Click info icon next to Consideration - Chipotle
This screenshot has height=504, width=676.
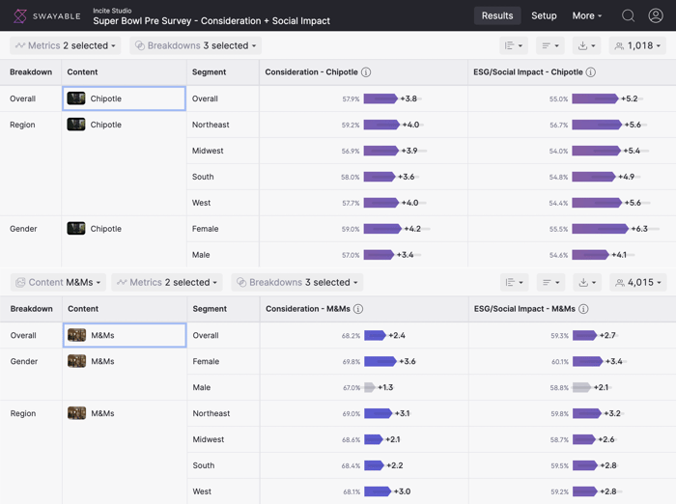(366, 72)
